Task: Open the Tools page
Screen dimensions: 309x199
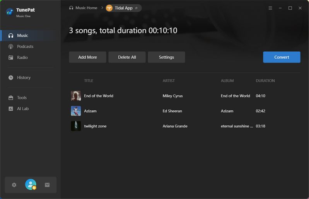Action: (x=30, y=98)
